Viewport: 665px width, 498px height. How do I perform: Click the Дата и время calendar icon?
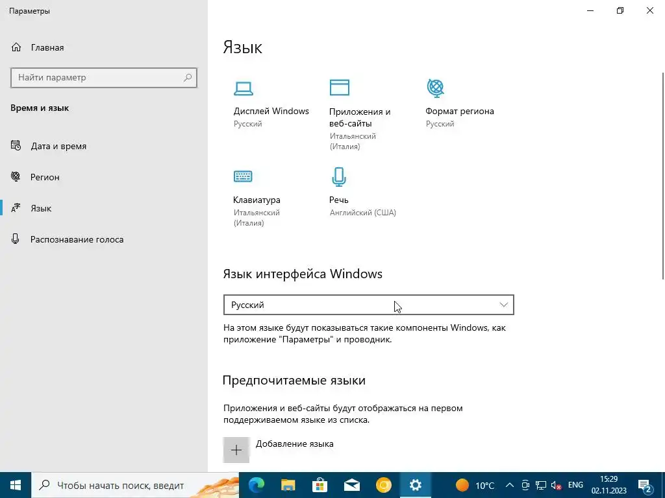point(16,146)
